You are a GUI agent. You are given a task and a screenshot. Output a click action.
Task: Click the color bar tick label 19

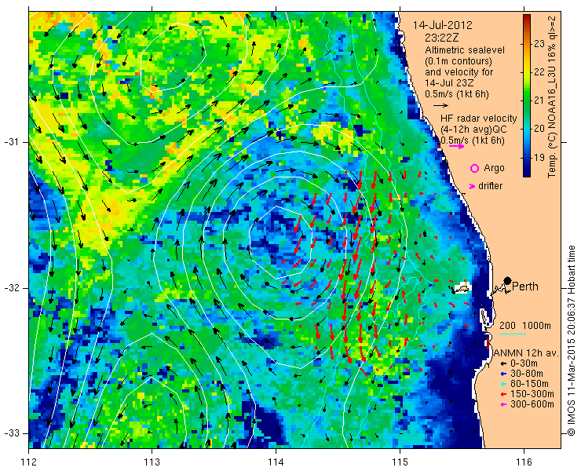coord(539,157)
